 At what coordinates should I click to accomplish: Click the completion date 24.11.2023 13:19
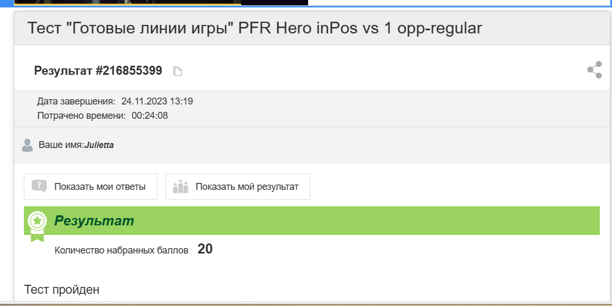[157, 101]
